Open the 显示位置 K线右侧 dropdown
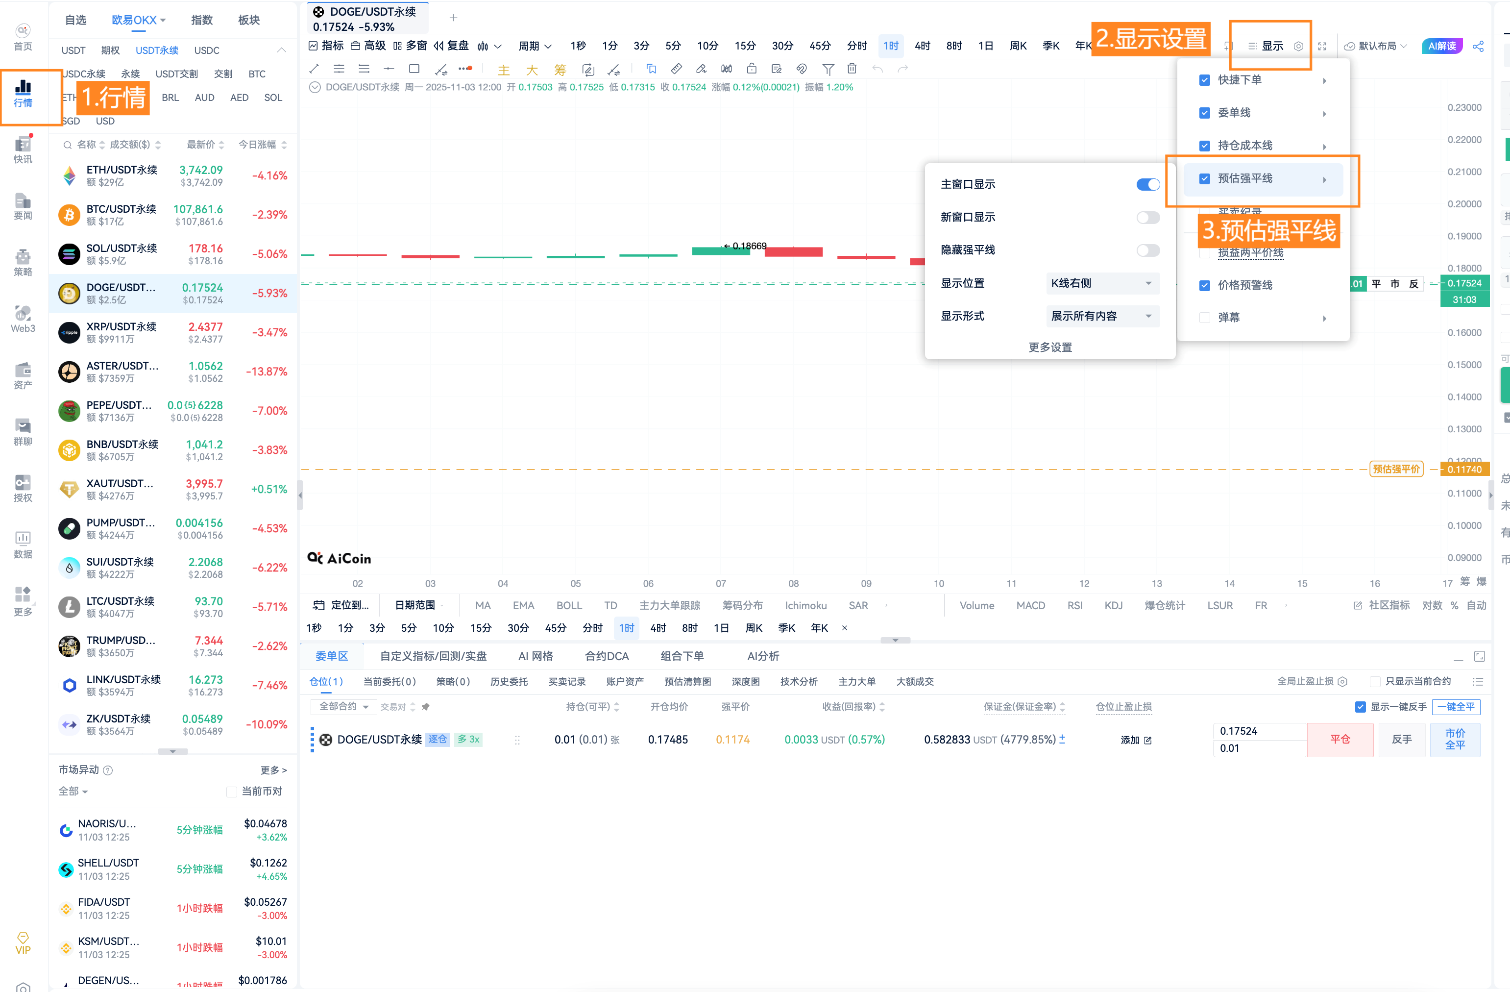Viewport: 1510px width, 992px height. 1102,283
